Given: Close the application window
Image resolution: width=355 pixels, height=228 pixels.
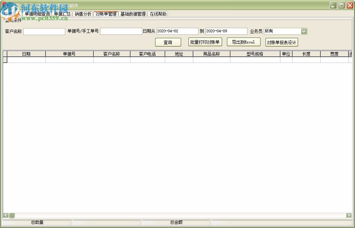Looking at the screenshot, I should pos(350,6).
